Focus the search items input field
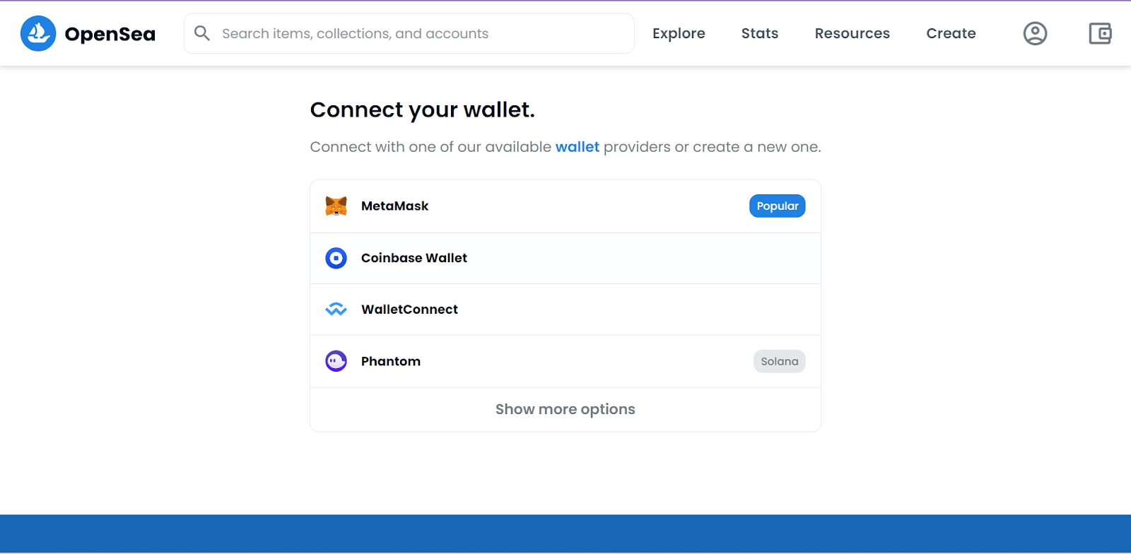The image size is (1131, 554). click(409, 33)
